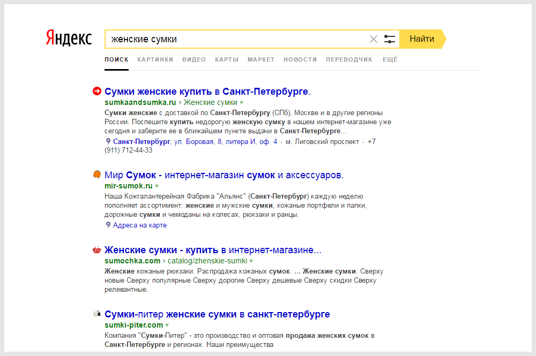Click the red basket favicon of sumochka.com
The height and width of the screenshot is (356, 536).
pyautogui.click(x=97, y=250)
